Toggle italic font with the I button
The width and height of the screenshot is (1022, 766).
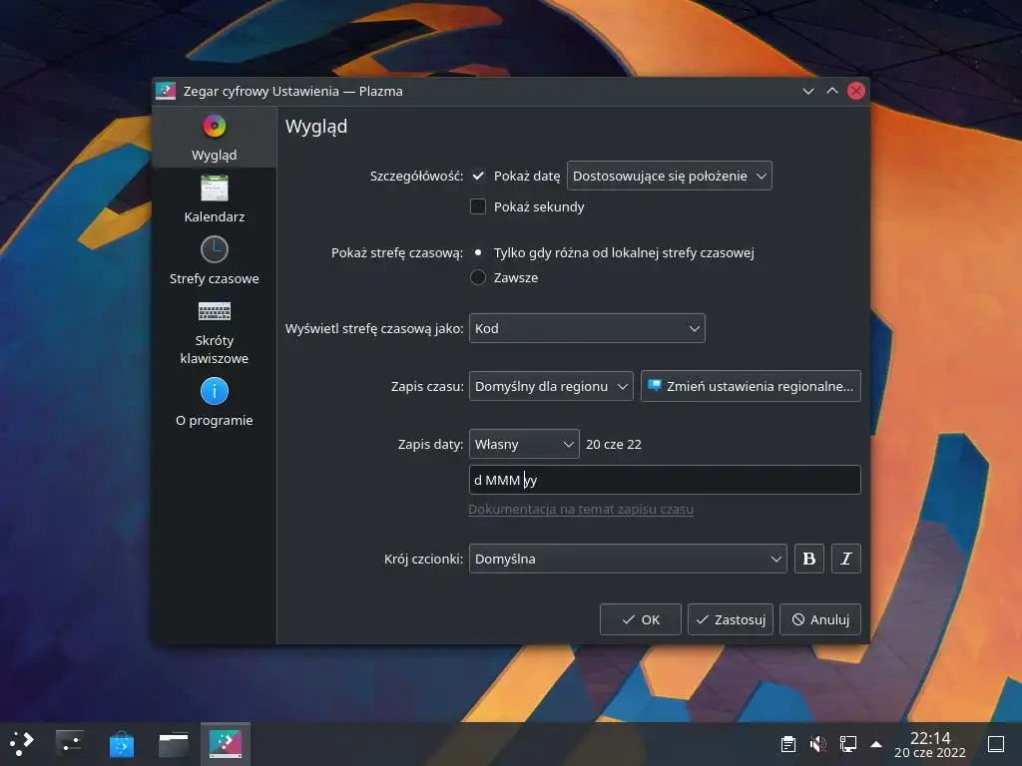click(846, 559)
